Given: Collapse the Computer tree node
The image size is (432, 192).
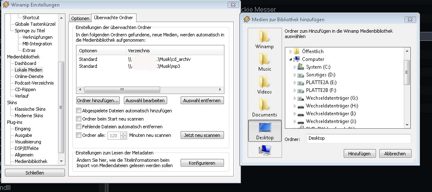Looking at the screenshot, I should pos(291,59).
